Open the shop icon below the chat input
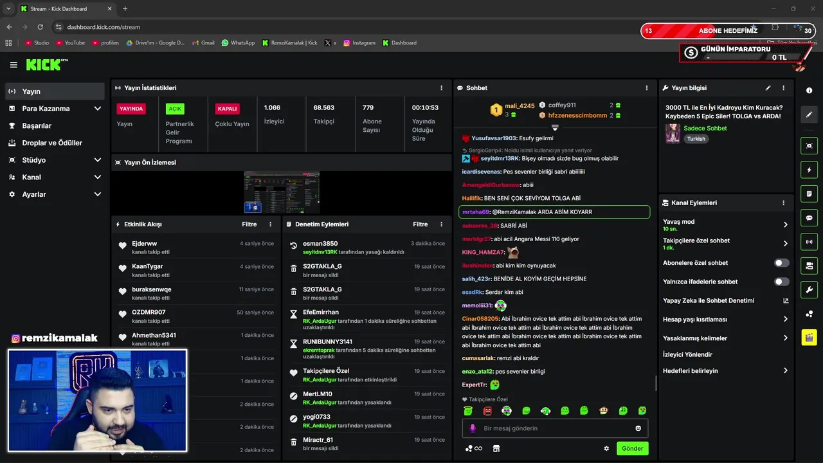Image resolution: width=823 pixels, height=463 pixels. (x=496, y=449)
